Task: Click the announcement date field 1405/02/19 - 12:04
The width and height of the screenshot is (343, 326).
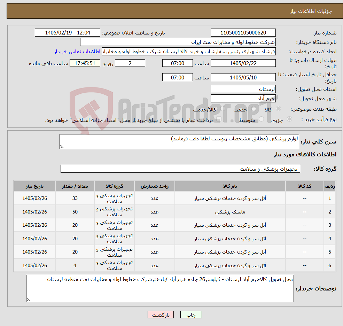Action: coord(67,33)
